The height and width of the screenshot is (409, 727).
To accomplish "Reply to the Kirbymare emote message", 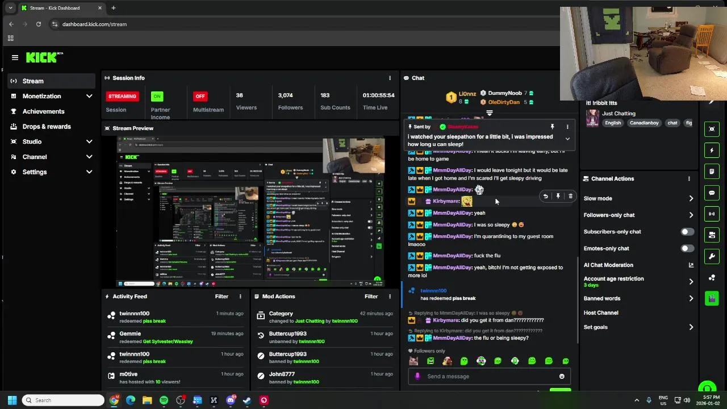I will (545, 197).
